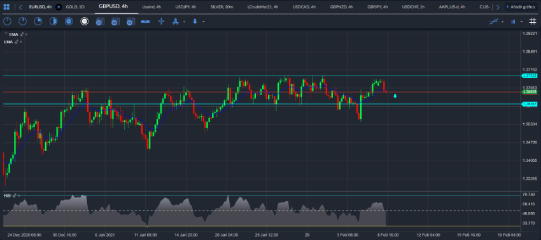Expand the drawing tools dropdown arrow
This screenshot has width=541, height=240.
click(x=184, y=22)
